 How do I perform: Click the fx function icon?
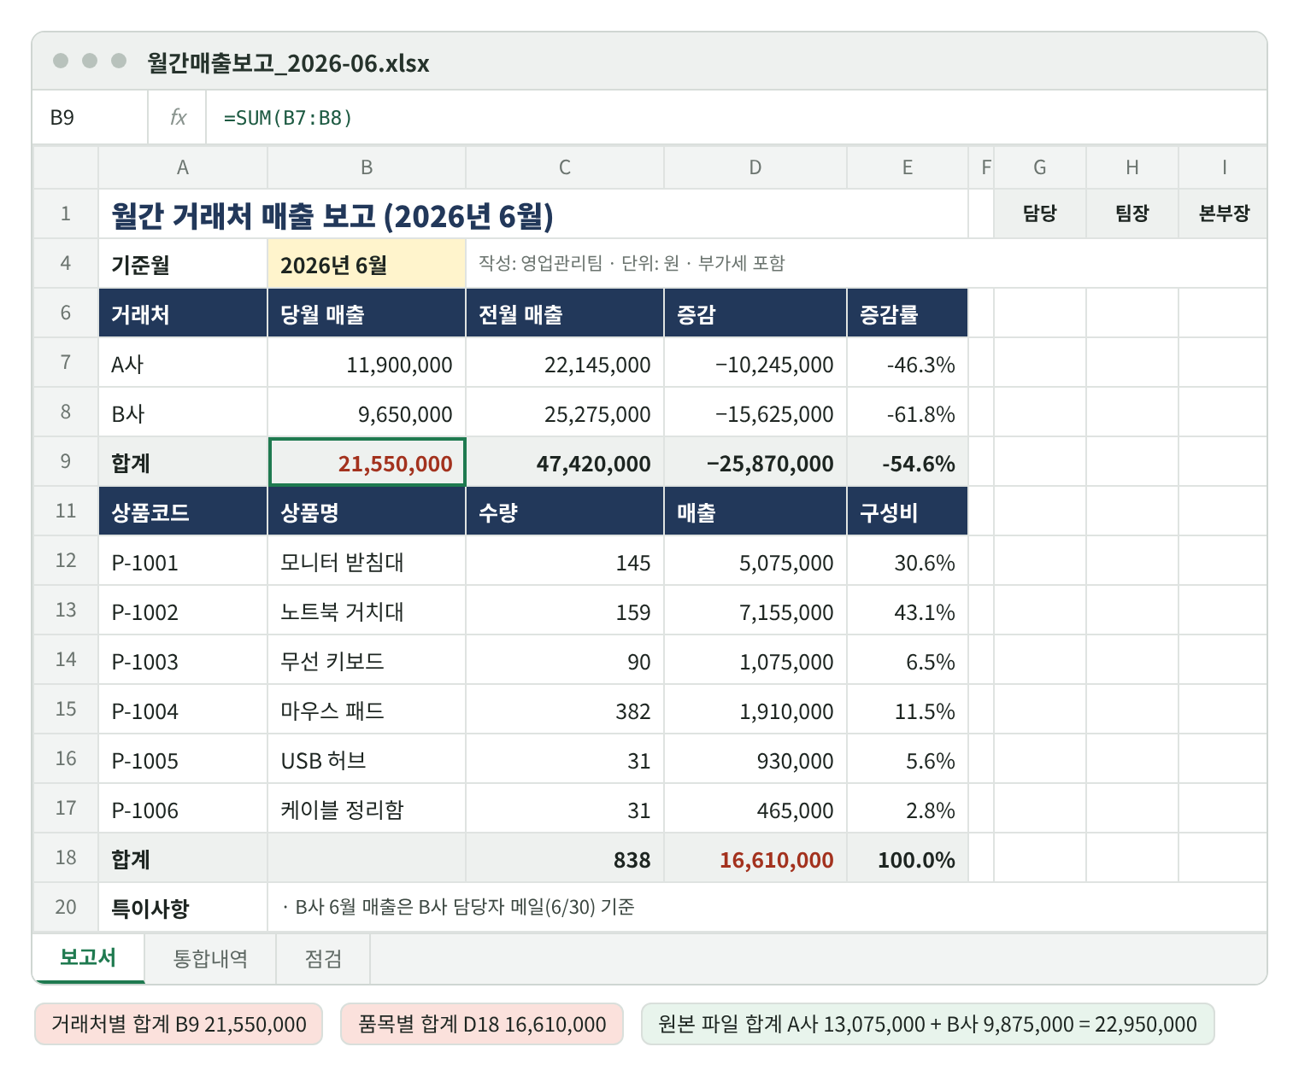click(x=178, y=117)
